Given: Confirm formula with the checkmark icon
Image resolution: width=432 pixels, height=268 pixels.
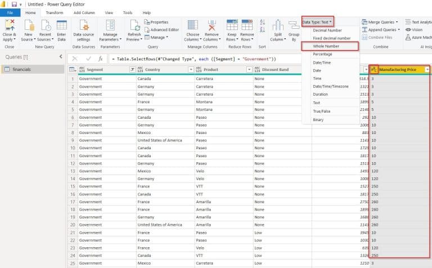Looking at the screenshot, I should pyautogui.click(x=88, y=59).
